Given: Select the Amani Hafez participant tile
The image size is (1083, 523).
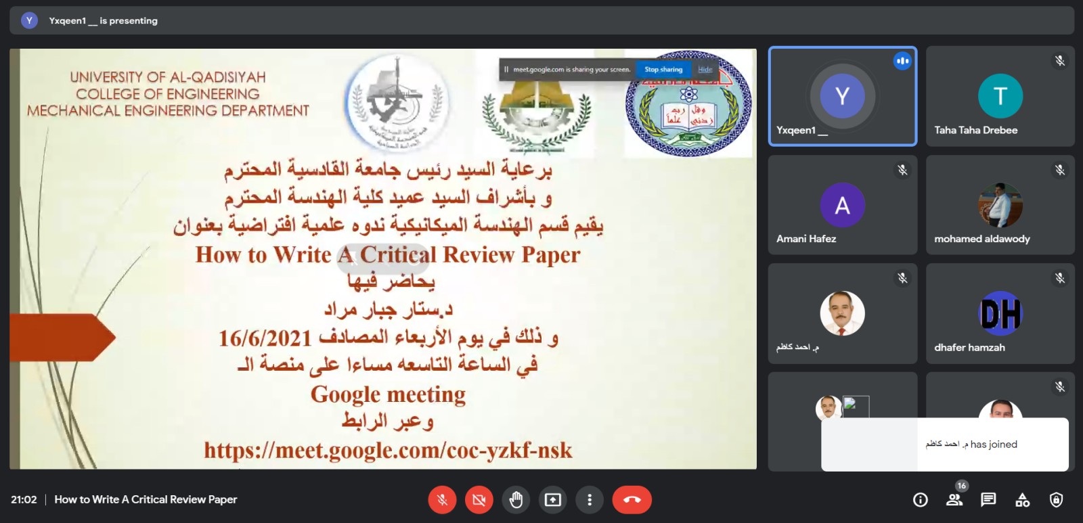Looking at the screenshot, I should pos(843,205).
